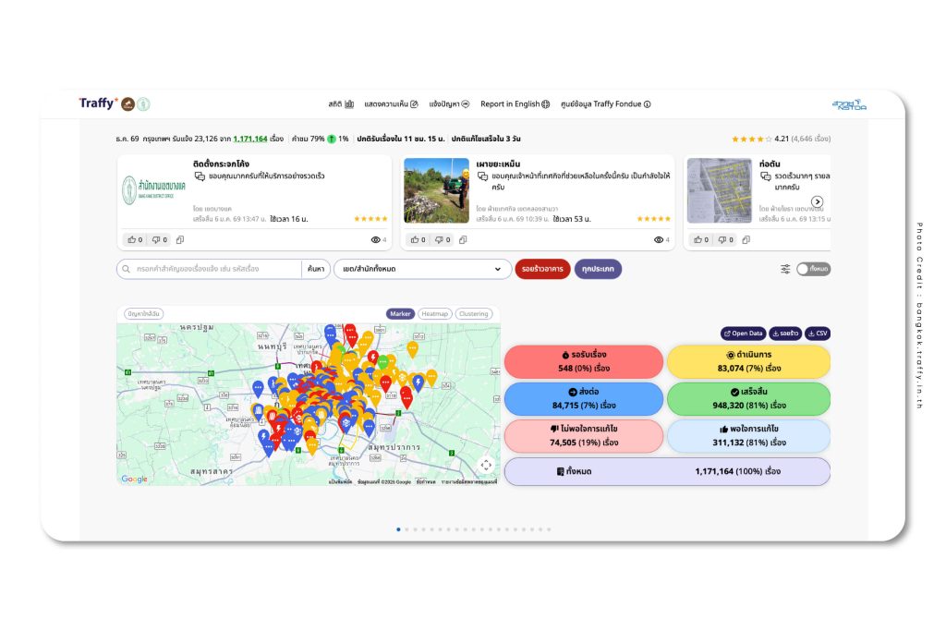Download data with the CSV button

coord(818,334)
